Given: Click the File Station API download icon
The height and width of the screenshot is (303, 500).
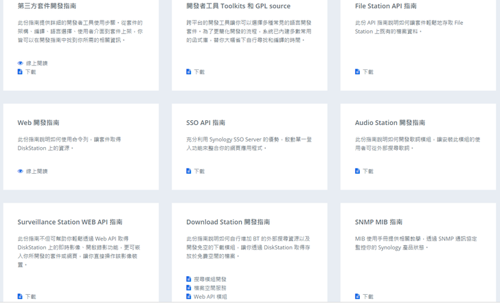Looking at the screenshot, I should click(x=357, y=71).
